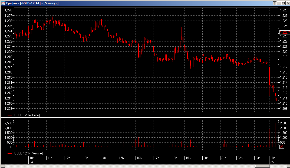
Task: Click the horizontal scrollbar right arrow
Action: click(287, 166)
